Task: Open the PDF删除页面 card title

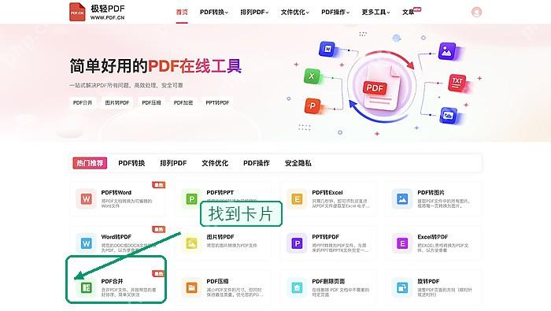Action: coord(328,281)
